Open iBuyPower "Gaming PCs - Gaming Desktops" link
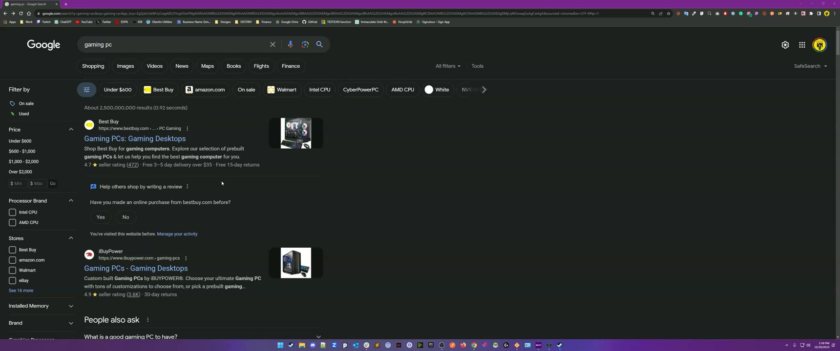Image resolution: width=840 pixels, height=351 pixels. 136,269
